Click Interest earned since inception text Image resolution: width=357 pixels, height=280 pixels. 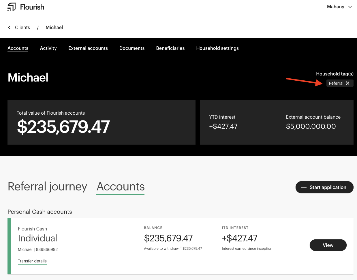pos(247,249)
